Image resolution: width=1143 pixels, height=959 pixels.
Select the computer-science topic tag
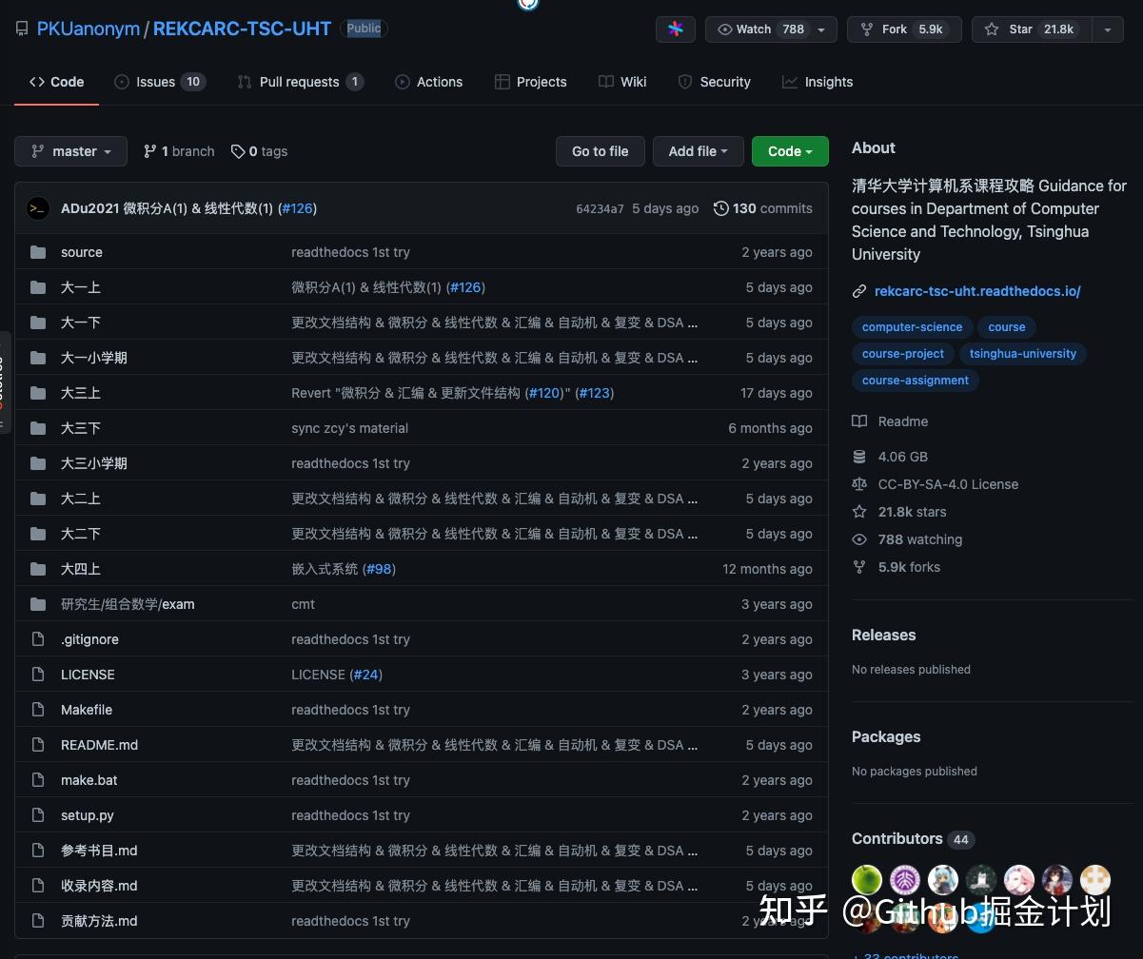coord(912,327)
